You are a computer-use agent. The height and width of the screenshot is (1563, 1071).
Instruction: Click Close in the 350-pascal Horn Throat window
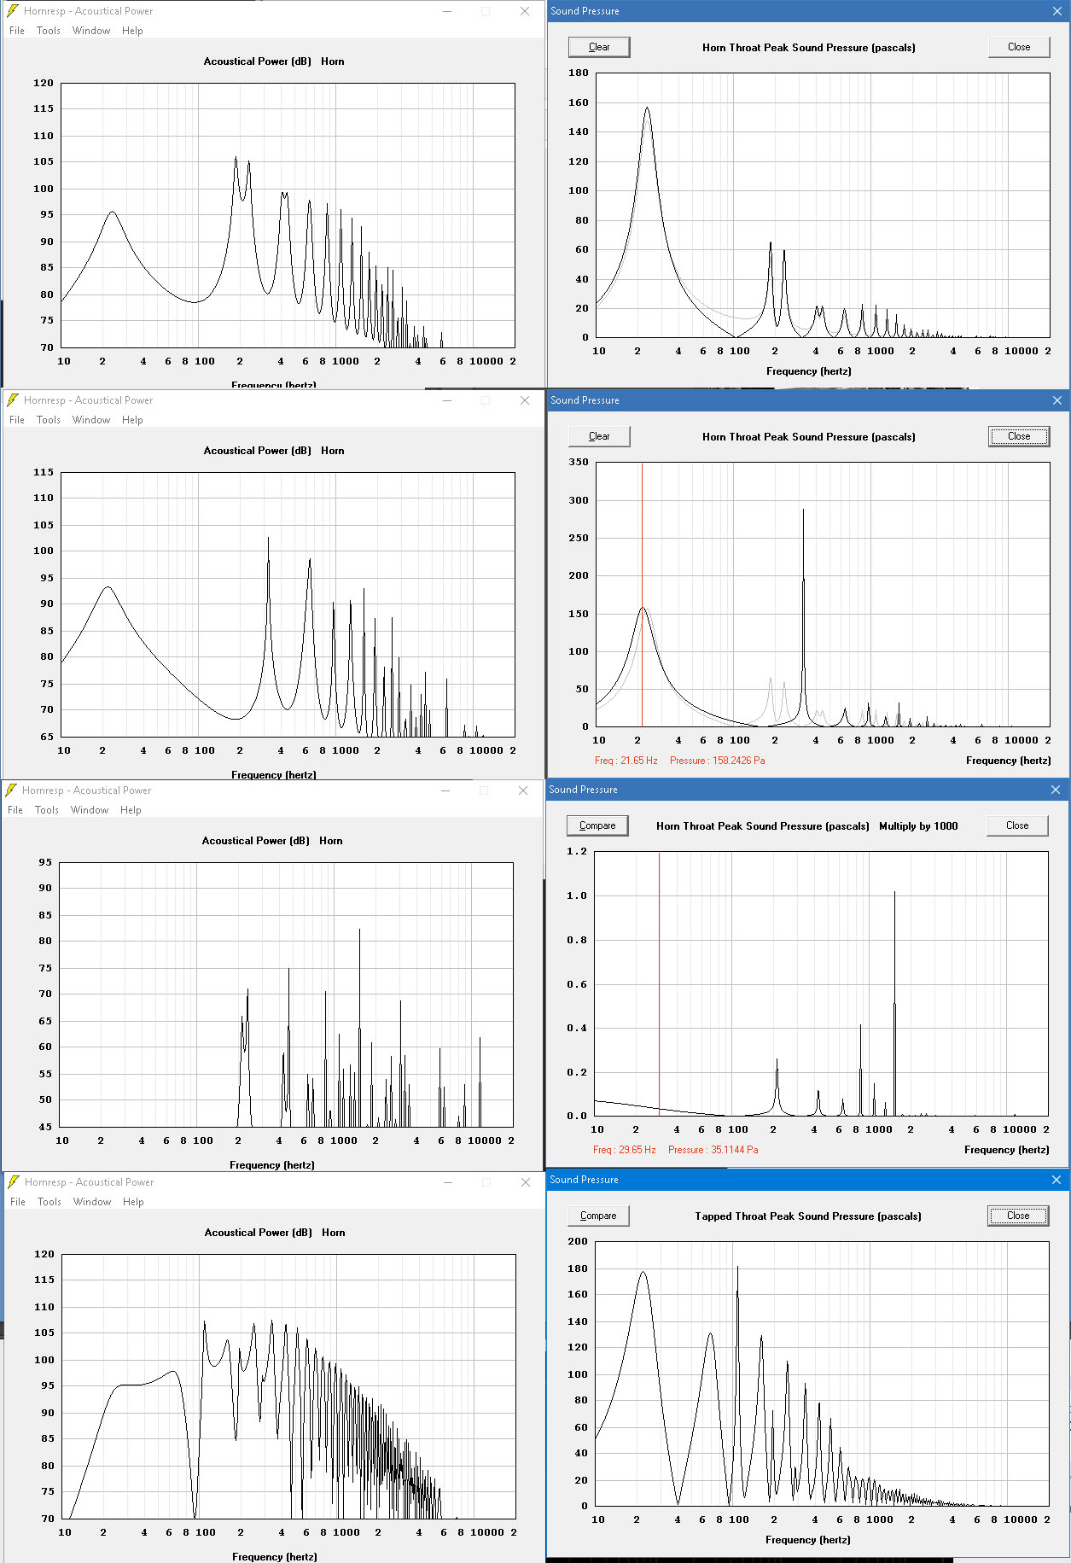(1018, 436)
